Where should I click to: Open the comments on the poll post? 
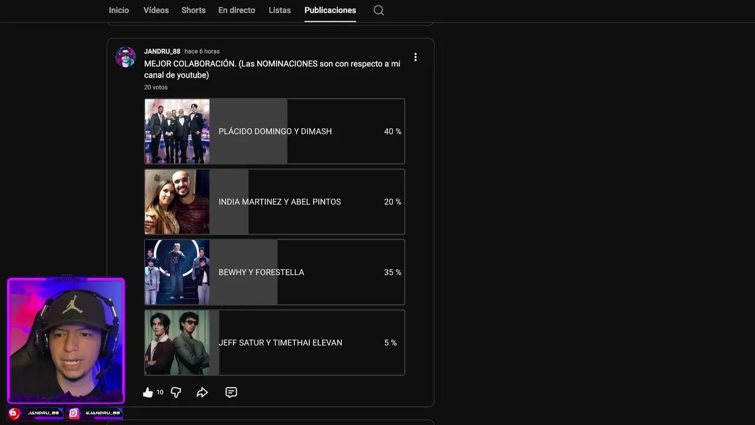[x=231, y=393]
